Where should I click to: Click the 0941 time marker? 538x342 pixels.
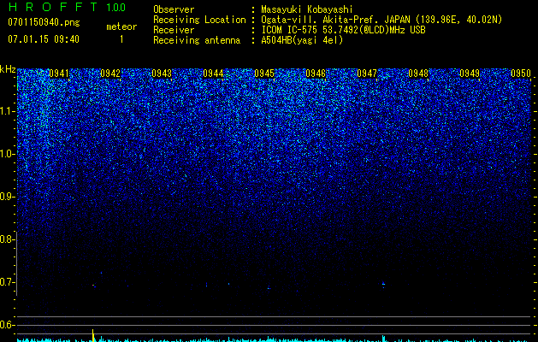(x=59, y=74)
